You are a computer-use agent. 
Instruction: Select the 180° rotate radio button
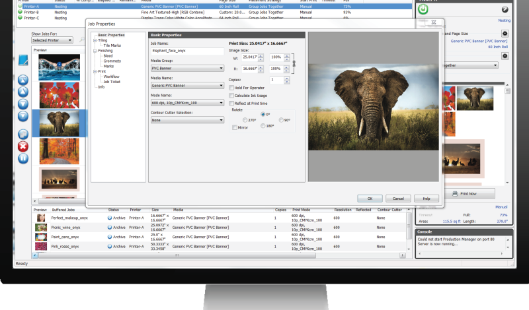coord(263,126)
